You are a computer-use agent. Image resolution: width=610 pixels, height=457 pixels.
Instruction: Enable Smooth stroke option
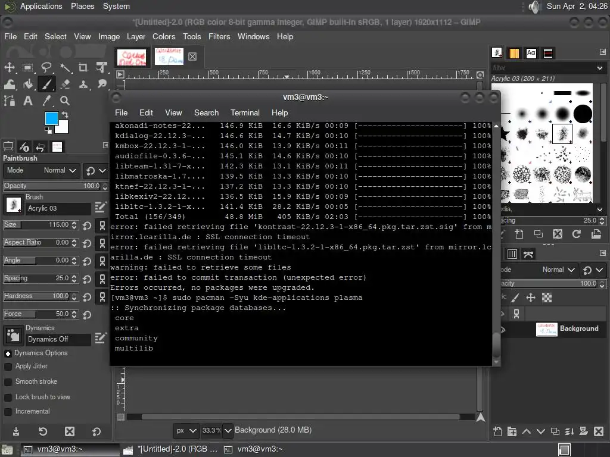coord(8,382)
